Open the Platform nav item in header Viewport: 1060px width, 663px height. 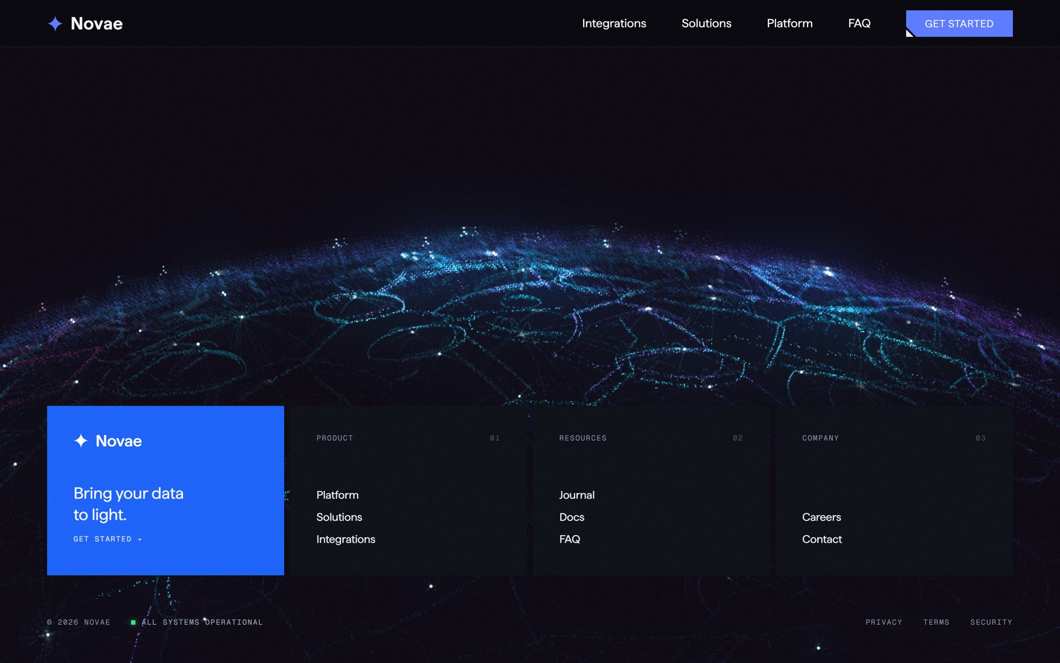[x=789, y=23]
